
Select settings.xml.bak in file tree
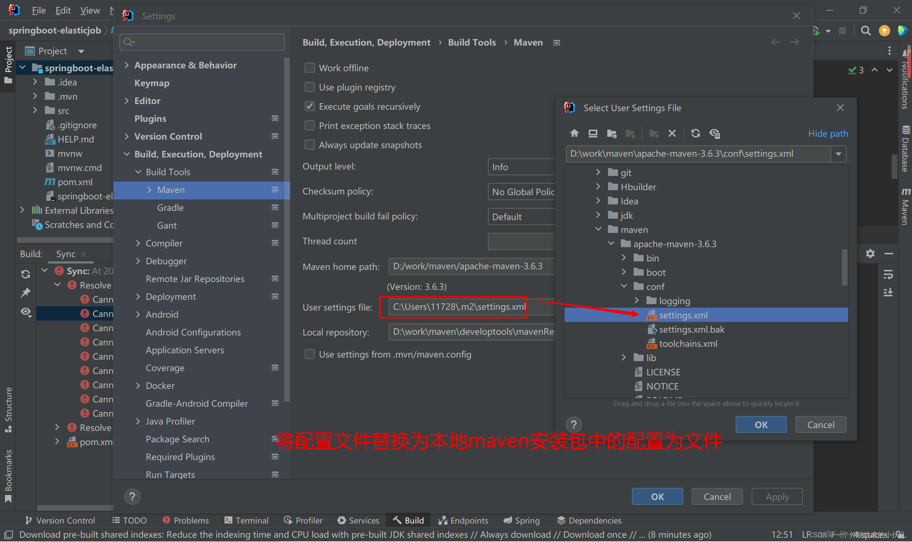[x=692, y=329]
